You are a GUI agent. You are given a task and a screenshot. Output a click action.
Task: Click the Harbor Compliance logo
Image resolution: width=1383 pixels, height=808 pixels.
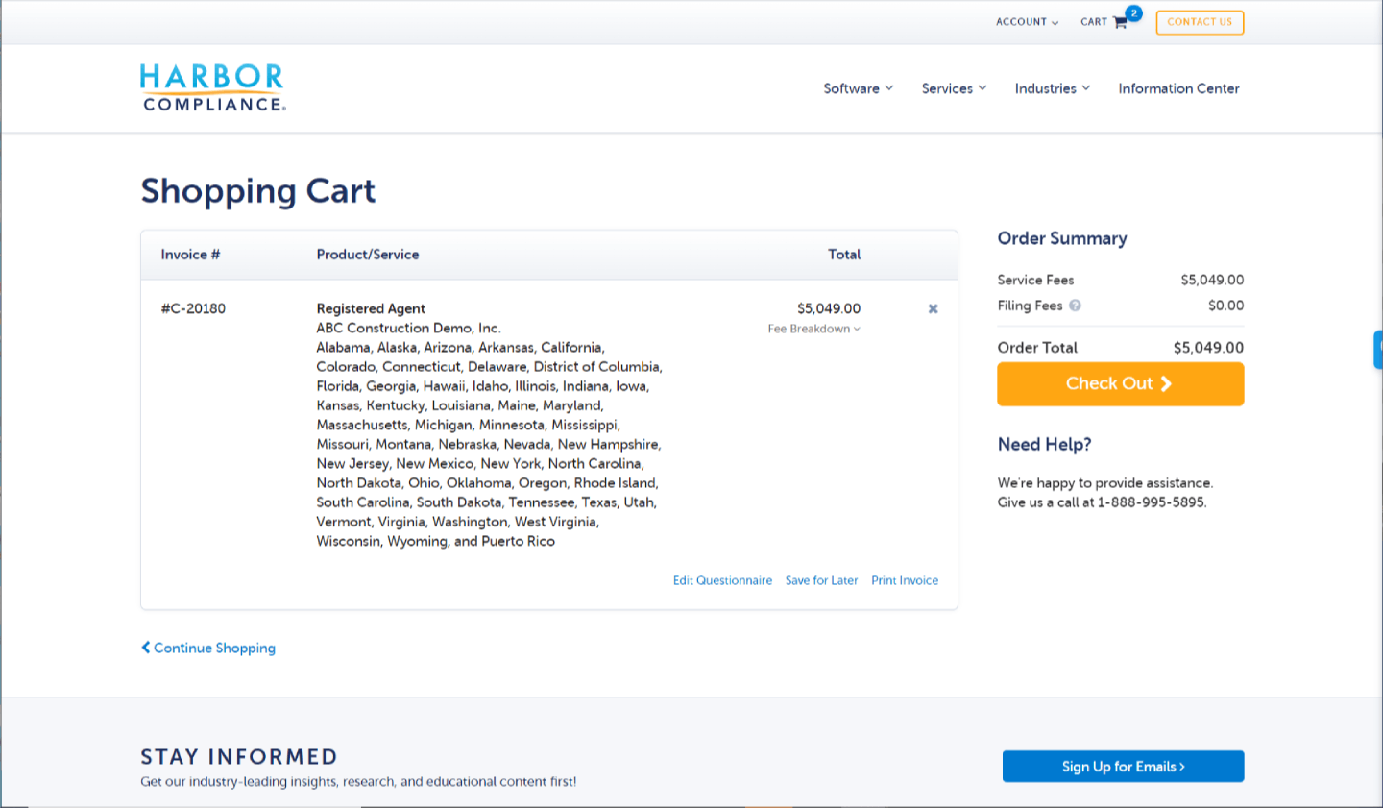tap(212, 87)
